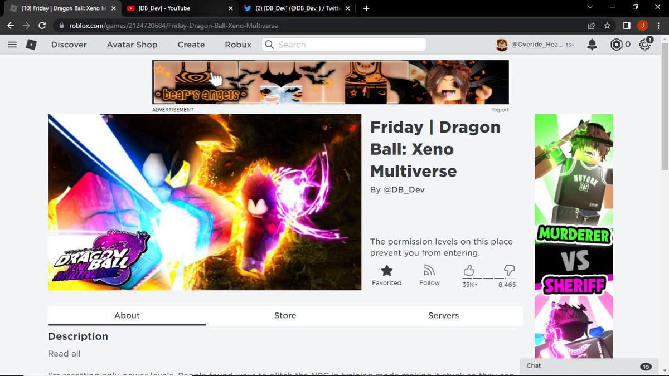This screenshot has width=669, height=376.
Task: Click the chat unread count badge
Action: pos(646,367)
